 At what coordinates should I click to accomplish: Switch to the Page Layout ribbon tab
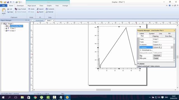point(32,6)
